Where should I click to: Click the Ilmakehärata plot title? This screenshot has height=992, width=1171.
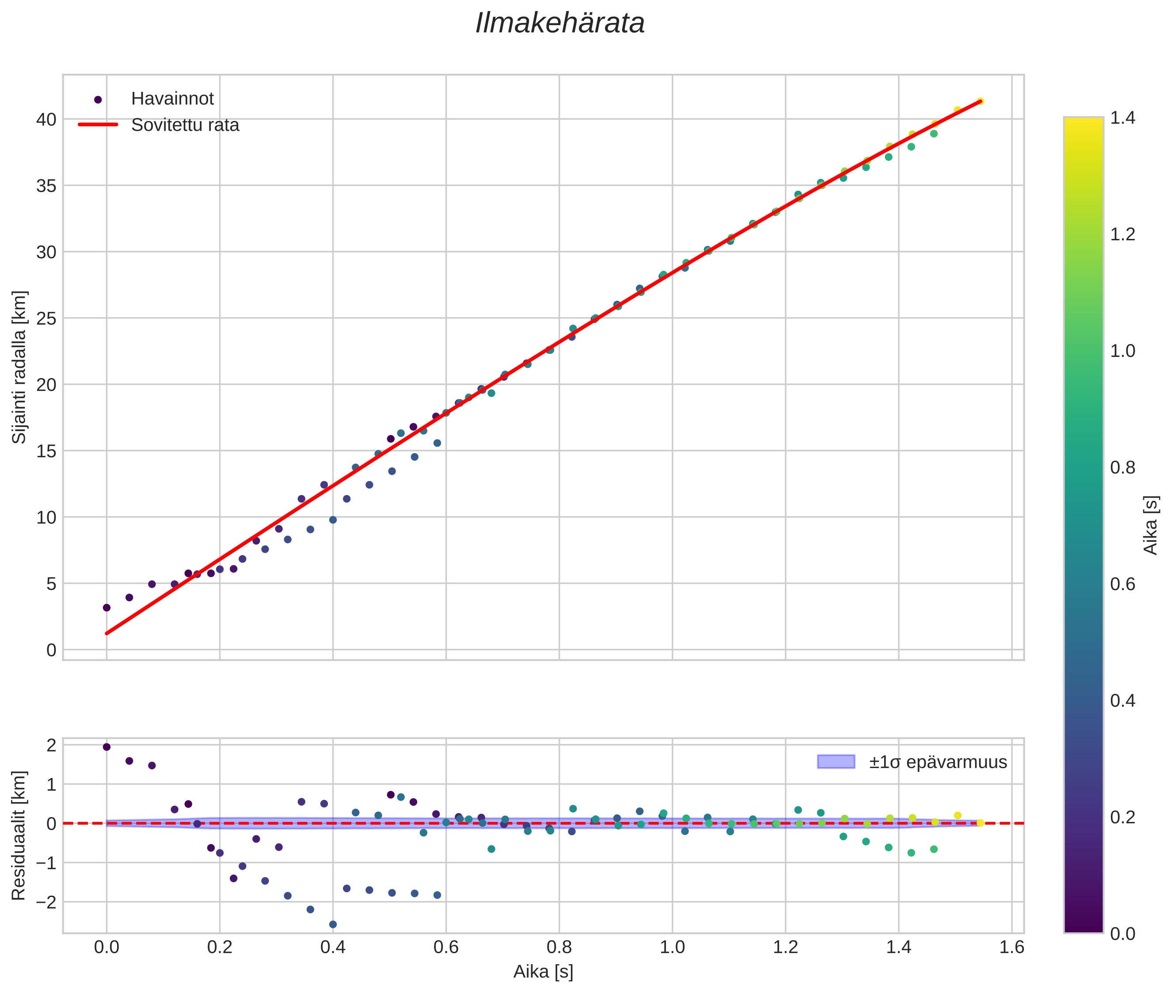pos(560,23)
